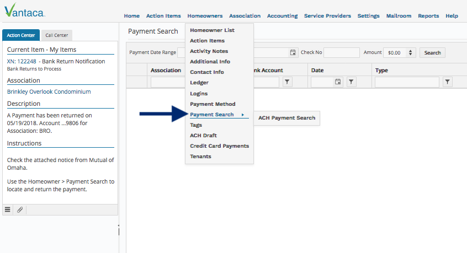Open the Action Items top menu
This screenshot has height=253, width=467.
click(163, 16)
